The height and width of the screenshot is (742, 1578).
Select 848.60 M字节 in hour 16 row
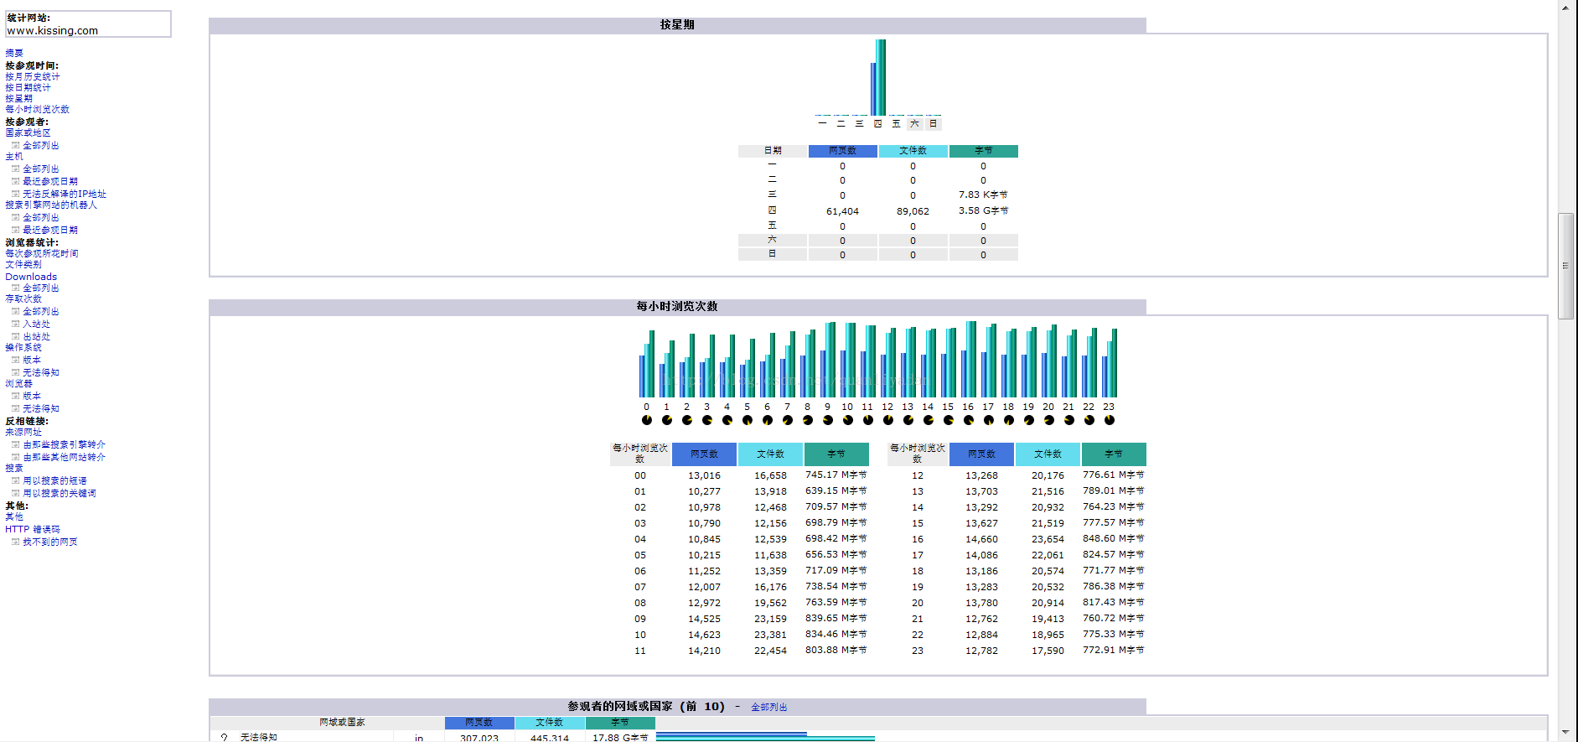click(1113, 538)
